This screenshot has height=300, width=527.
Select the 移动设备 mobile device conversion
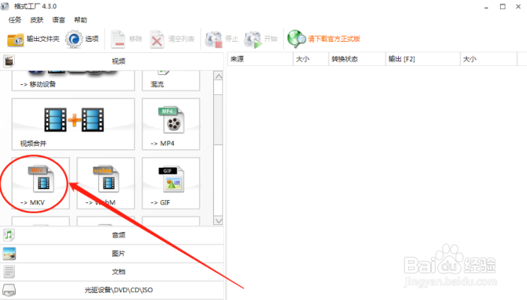pos(73,81)
